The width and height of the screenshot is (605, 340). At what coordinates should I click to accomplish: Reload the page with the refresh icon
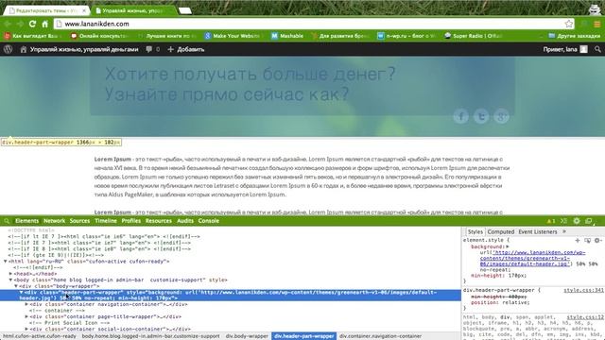click(32, 24)
